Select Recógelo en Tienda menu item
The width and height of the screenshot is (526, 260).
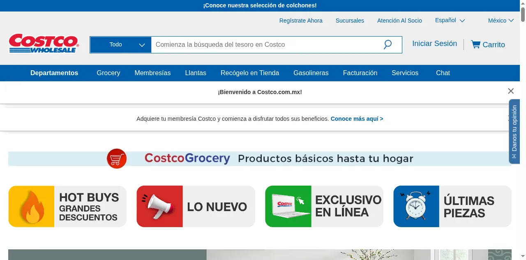[x=250, y=73]
